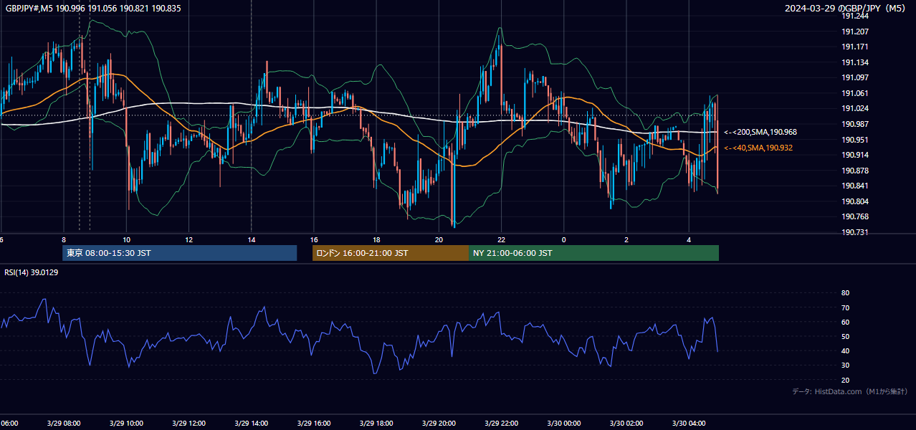Click the 191.097 price axis label

click(x=855, y=77)
